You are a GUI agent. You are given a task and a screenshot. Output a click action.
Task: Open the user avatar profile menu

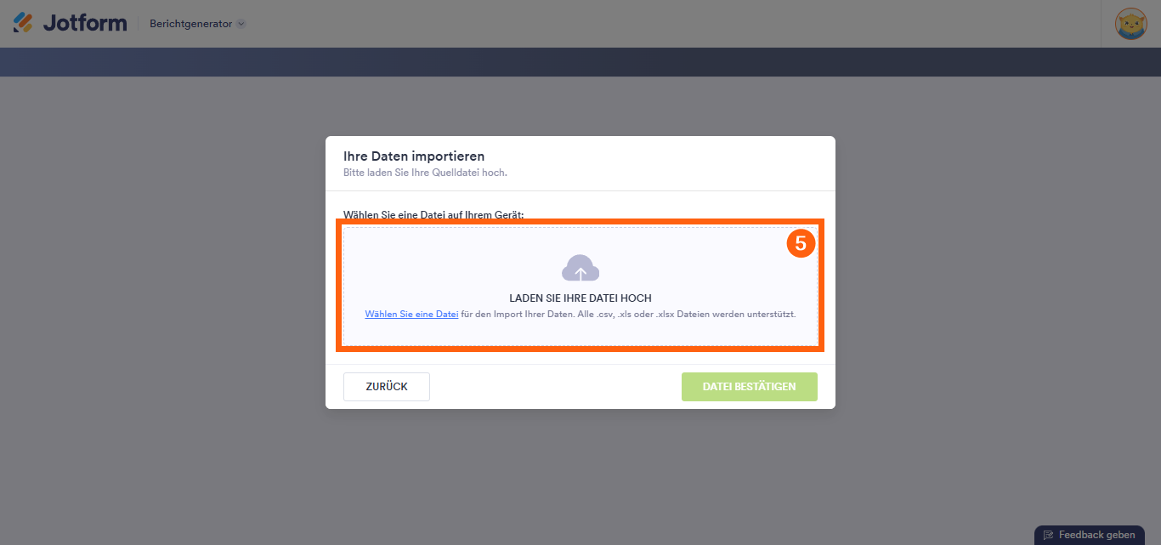[1131, 24]
